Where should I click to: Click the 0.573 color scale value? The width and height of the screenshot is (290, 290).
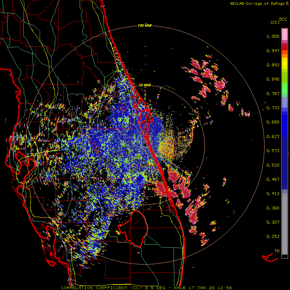273,151
